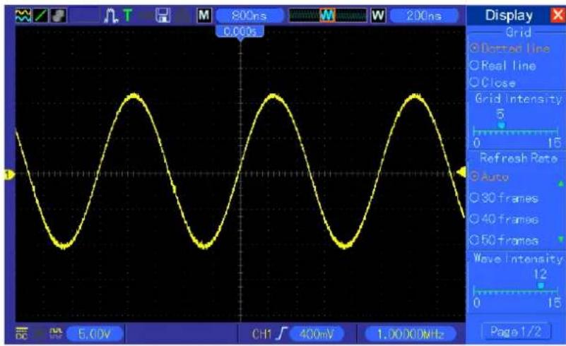Click the W window timebase icon
Screen dimensions: 566x346
click(x=378, y=16)
